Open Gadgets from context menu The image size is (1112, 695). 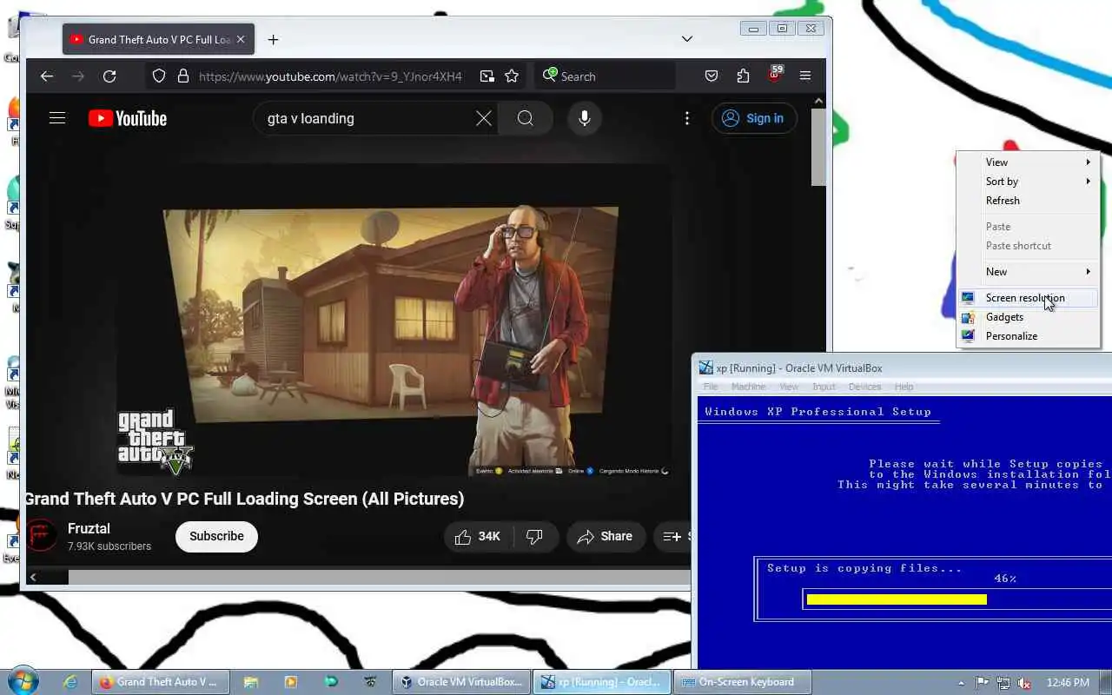coord(1028,317)
